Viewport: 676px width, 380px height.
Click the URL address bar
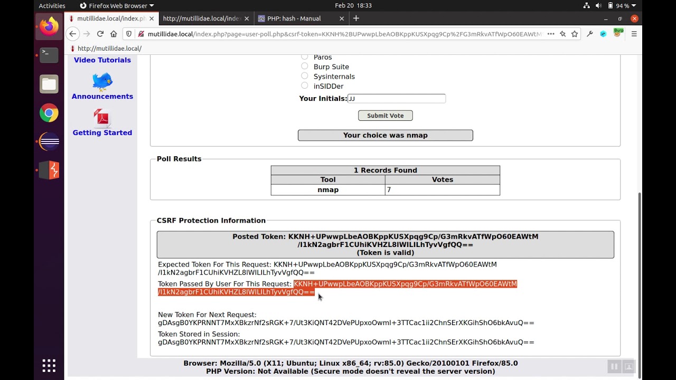[x=344, y=34]
